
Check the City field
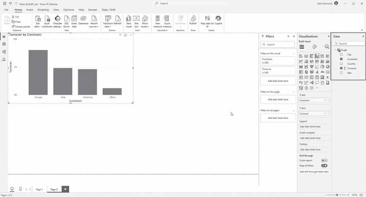(x=341, y=55)
